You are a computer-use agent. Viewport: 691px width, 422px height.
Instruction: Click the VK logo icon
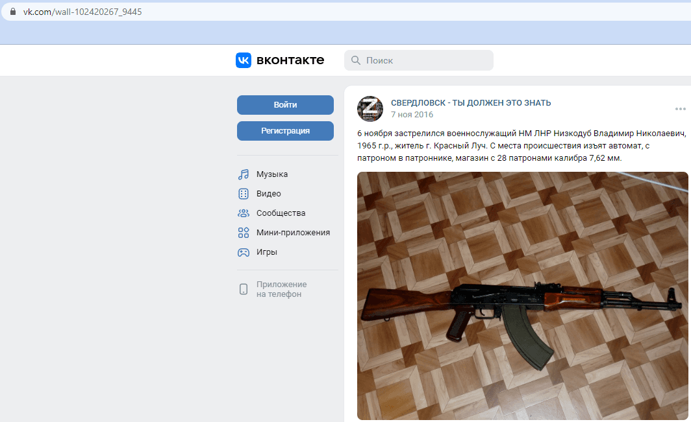(x=244, y=60)
